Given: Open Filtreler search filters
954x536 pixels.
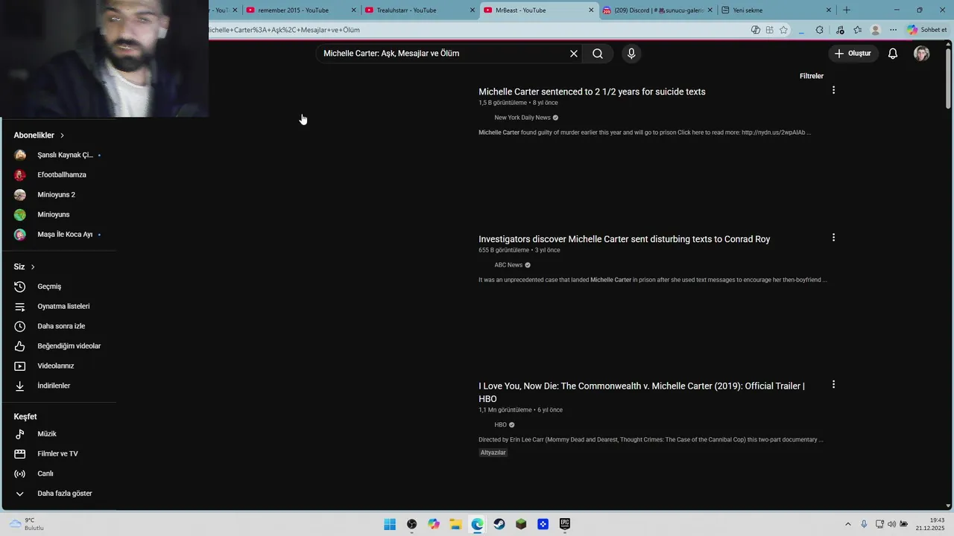Looking at the screenshot, I should tap(811, 76).
